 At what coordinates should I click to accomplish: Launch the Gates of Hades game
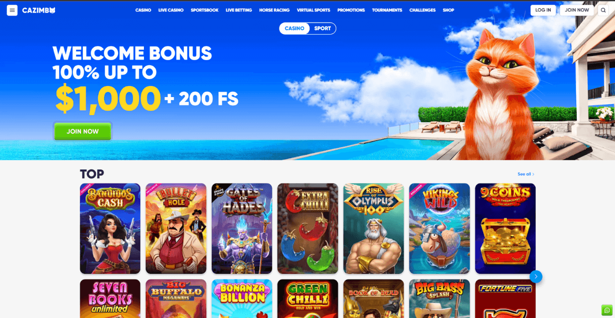click(x=242, y=228)
